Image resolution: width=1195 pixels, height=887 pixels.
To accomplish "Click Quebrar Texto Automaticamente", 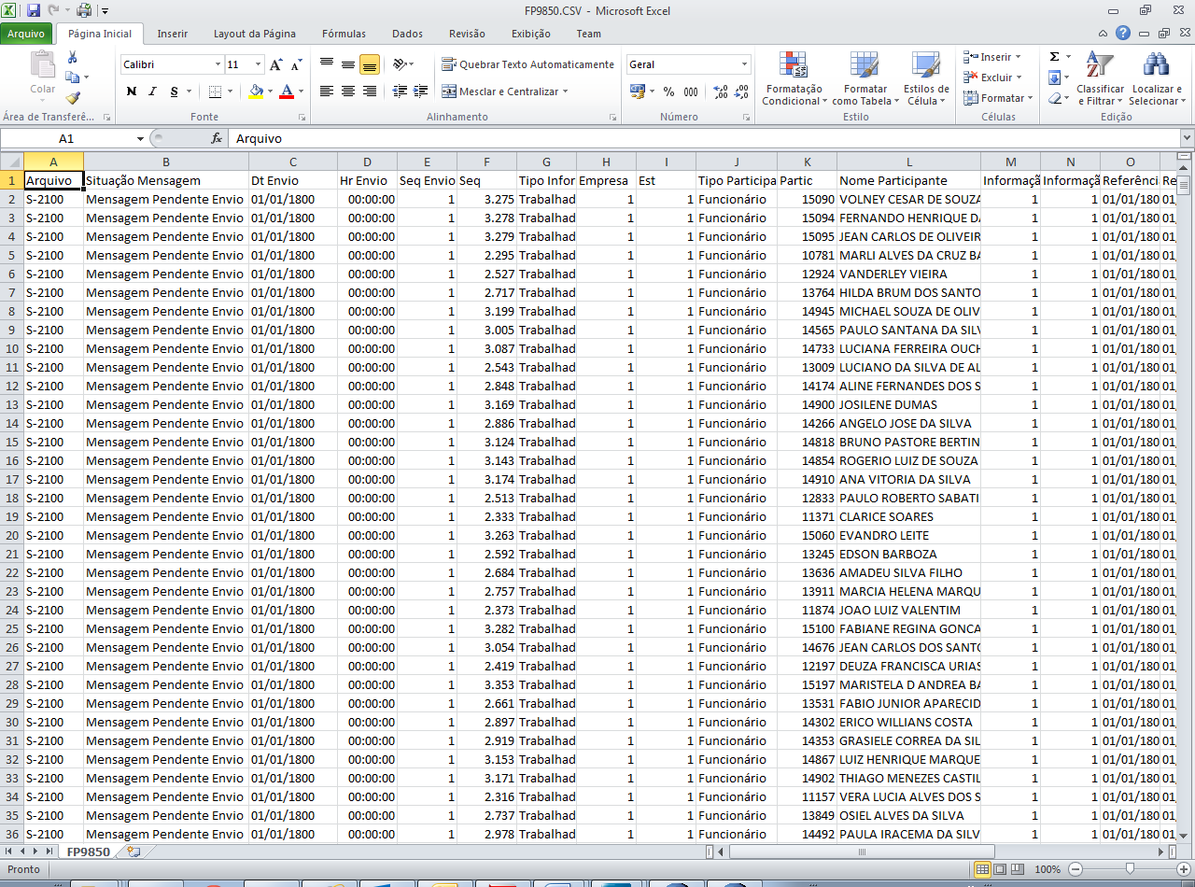I will pyautogui.click(x=527, y=64).
